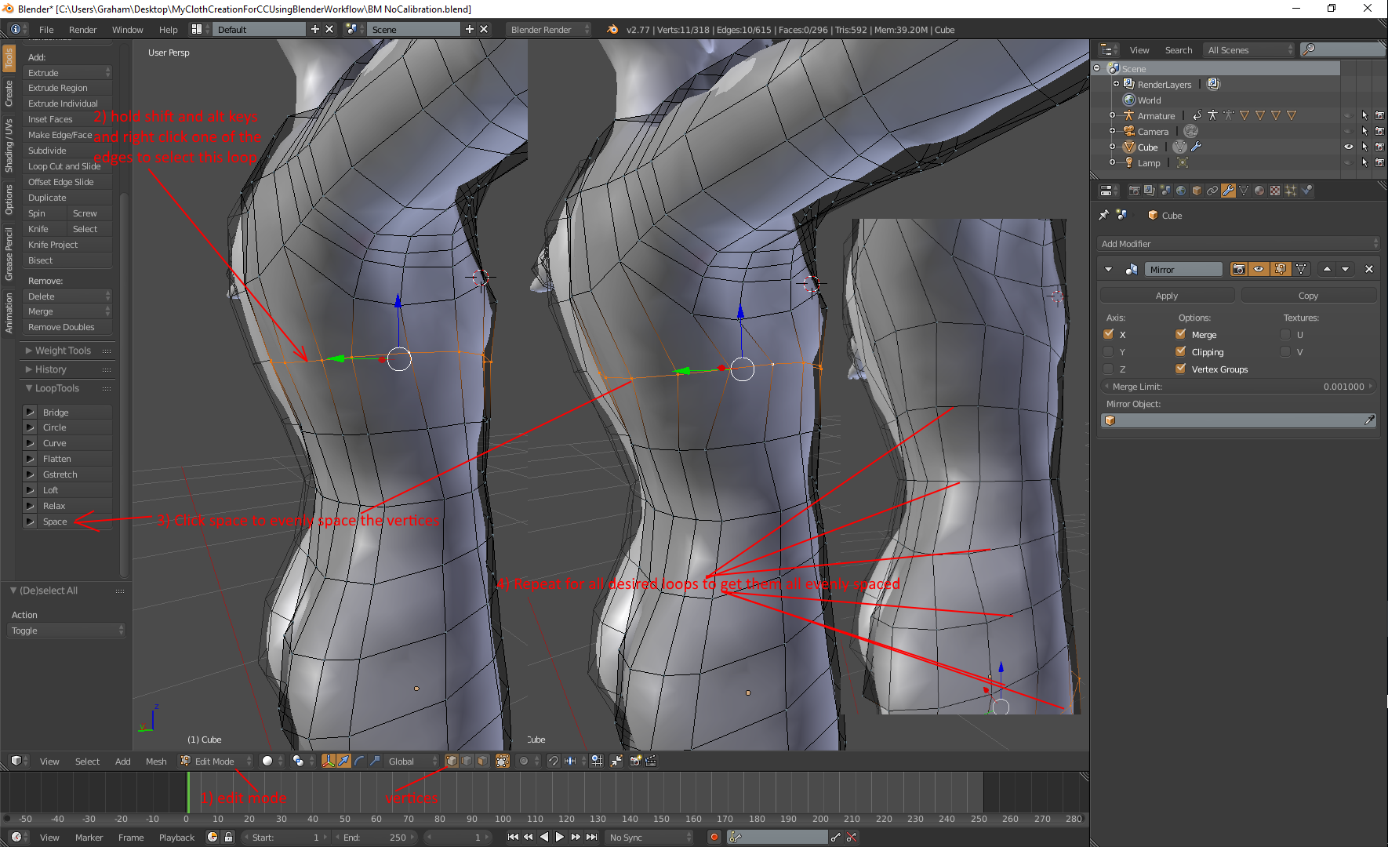Enable the V textures checkbox
Screen dimensions: 1388x847
(x=1285, y=351)
